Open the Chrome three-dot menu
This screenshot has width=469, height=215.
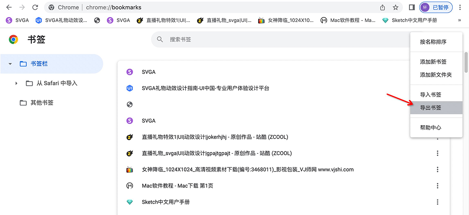(460, 7)
